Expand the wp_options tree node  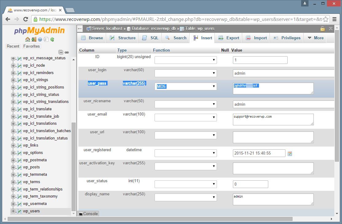pyautogui.click(x=13, y=153)
